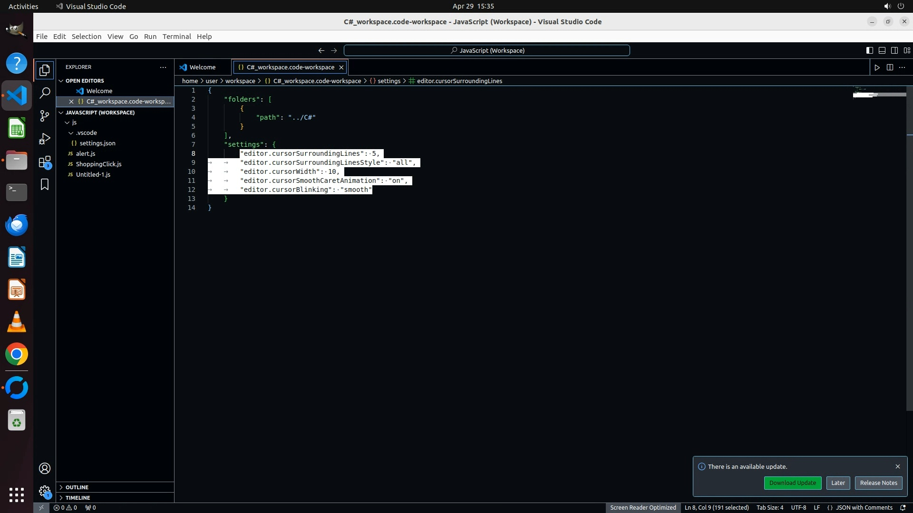Image resolution: width=913 pixels, height=513 pixels.
Task: Click the Split Editor Right icon
Action: pyautogui.click(x=890, y=67)
